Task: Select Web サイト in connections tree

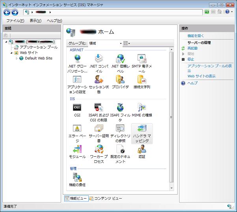Action: coord(29,53)
